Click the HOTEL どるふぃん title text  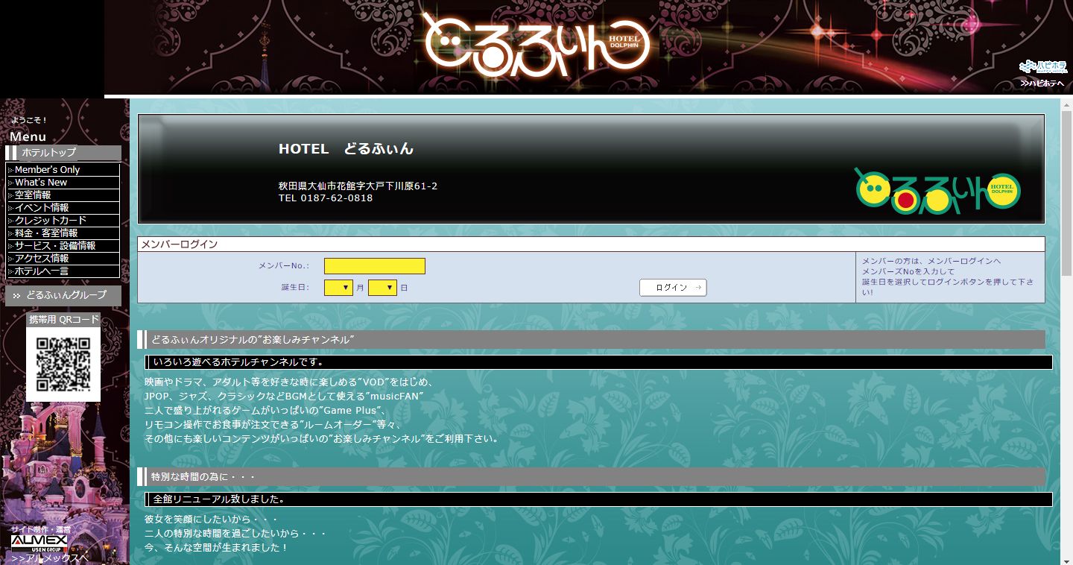pyautogui.click(x=346, y=149)
